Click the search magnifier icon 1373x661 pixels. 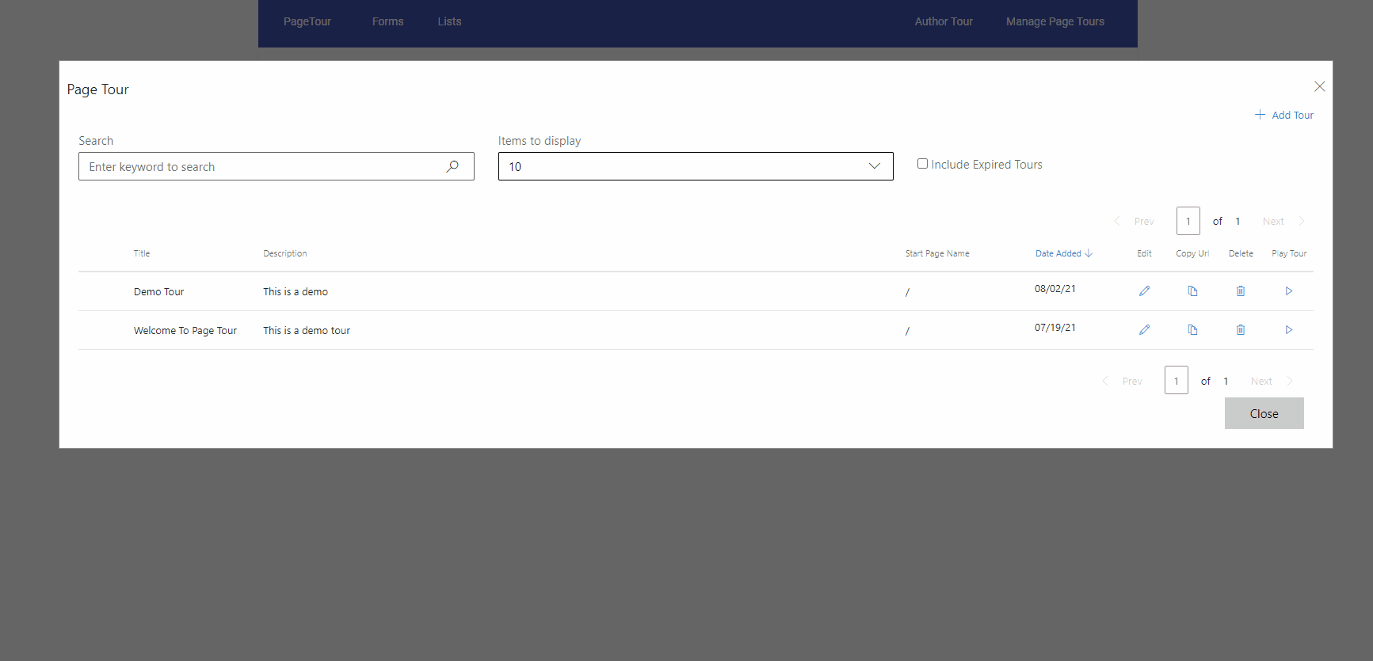coord(452,166)
